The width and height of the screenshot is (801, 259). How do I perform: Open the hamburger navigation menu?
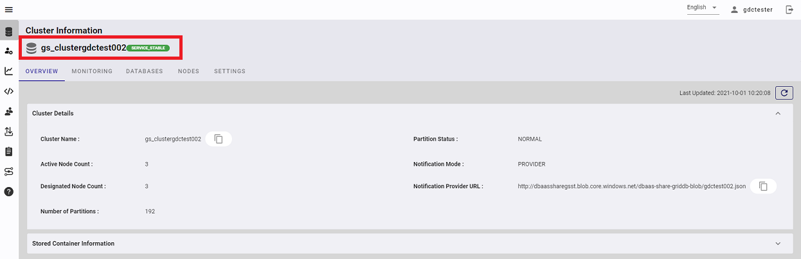(x=8, y=9)
